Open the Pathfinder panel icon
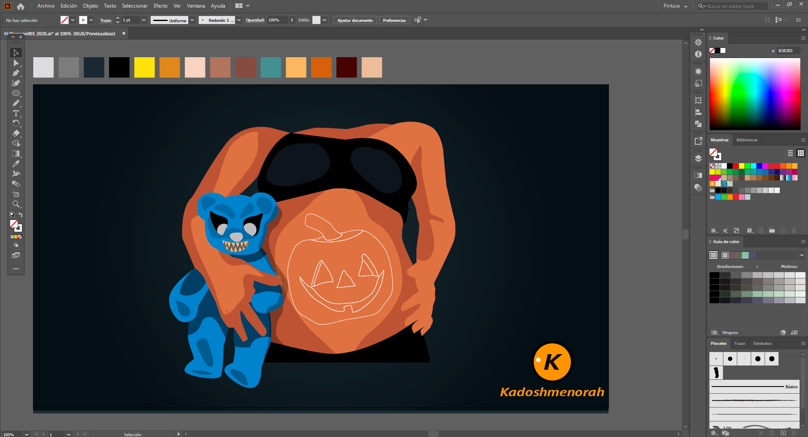The height and width of the screenshot is (437, 808). (x=698, y=124)
